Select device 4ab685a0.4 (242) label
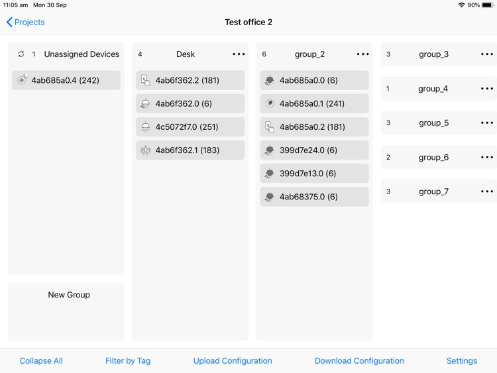The height and width of the screenshot is (373, 497). 66,80
